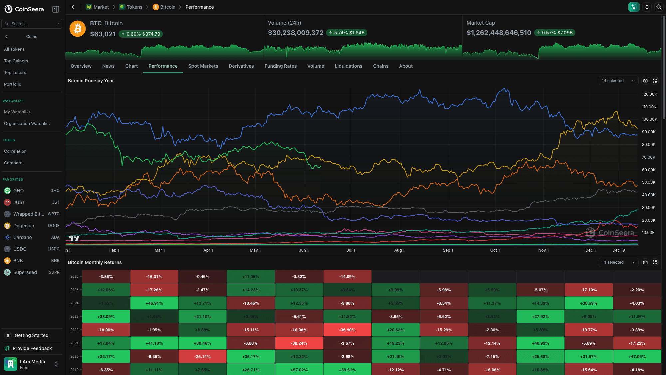
Task: Open the About tab
Action: coord(406,66)
